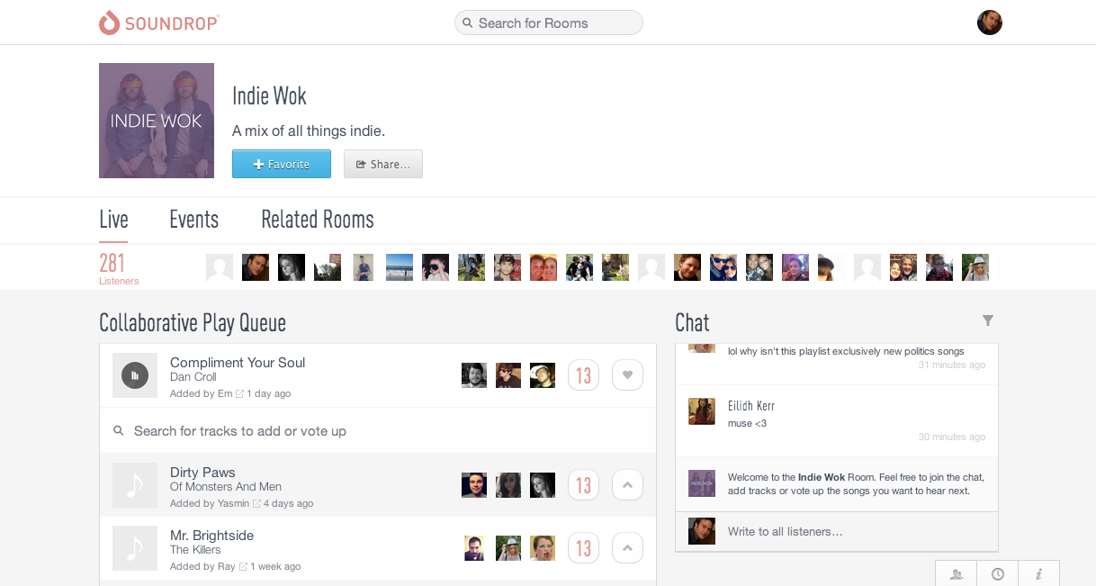Open the Related Rooms tab
Viewport: 1096px width, 586px height.
(317, 219)
